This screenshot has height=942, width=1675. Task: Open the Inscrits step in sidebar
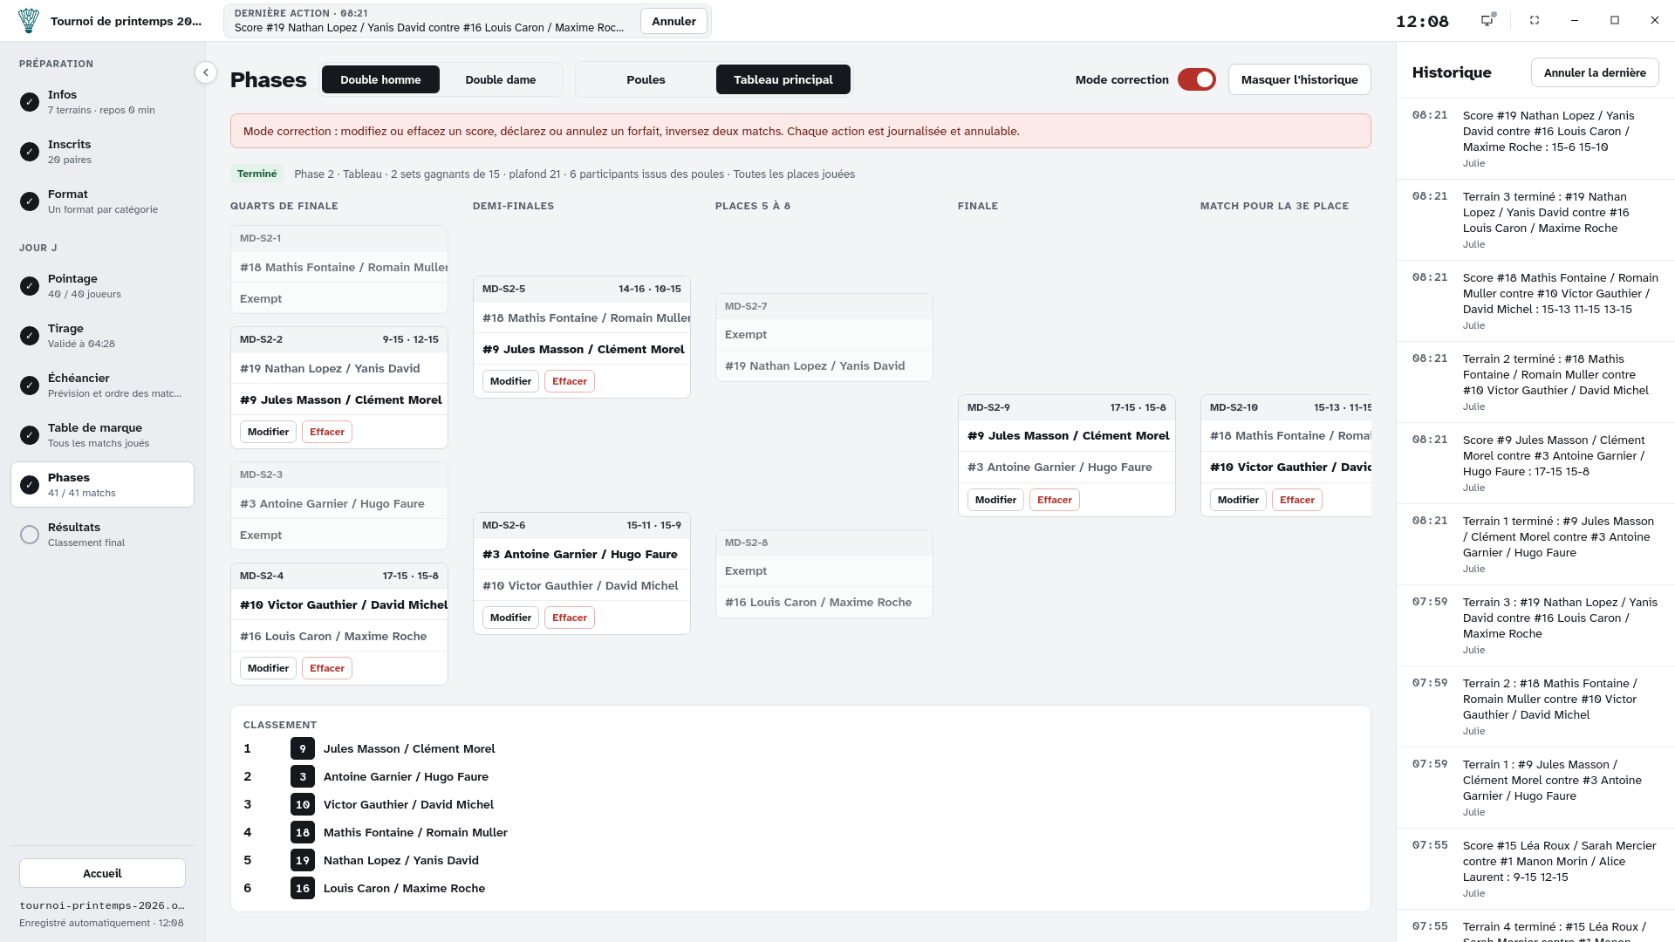(102, 152)
